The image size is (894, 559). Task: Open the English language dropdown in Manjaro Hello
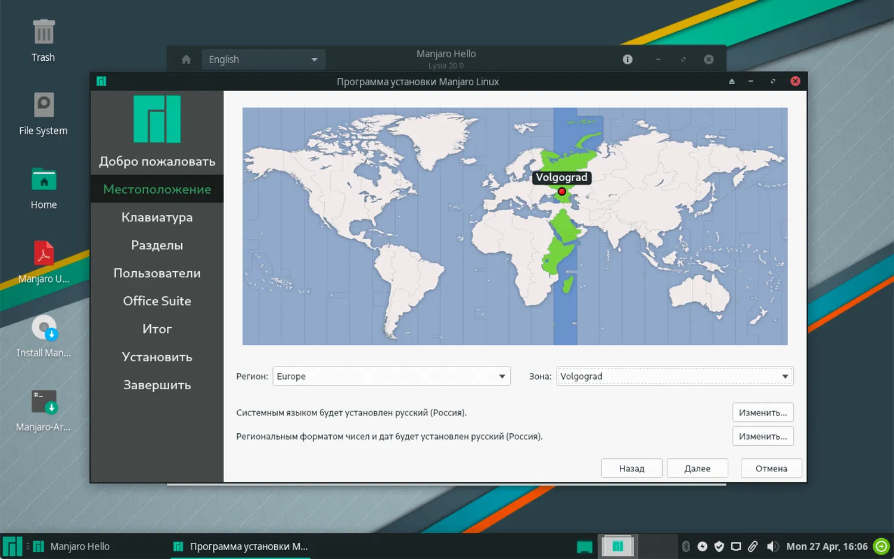(264, 59)
